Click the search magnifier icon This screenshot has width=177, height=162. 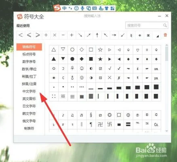pos(165,25)
